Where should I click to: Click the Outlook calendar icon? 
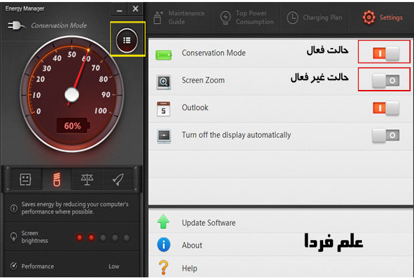(164, 108)
